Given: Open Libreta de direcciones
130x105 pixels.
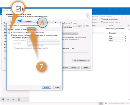Looking at the screenshot, I should coord(109,19).
